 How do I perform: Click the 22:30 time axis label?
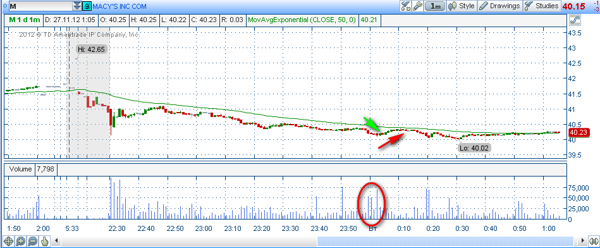point(117,228)
